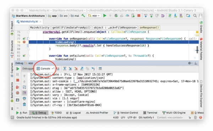Toggle the Mute Breakpoints icon

(x=18, y=93)
